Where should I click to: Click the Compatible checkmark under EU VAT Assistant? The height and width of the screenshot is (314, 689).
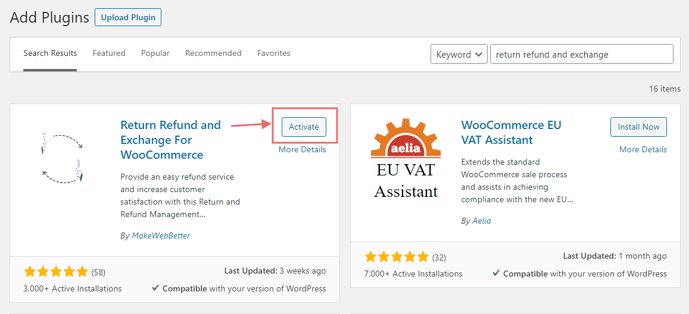pyautogui.click(x=495, y=273)
